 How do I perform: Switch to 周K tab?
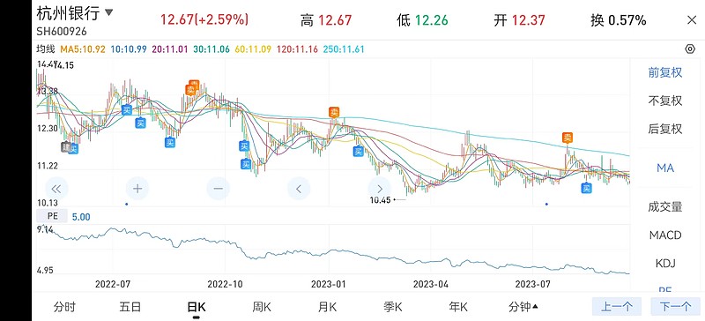[261, 307]
